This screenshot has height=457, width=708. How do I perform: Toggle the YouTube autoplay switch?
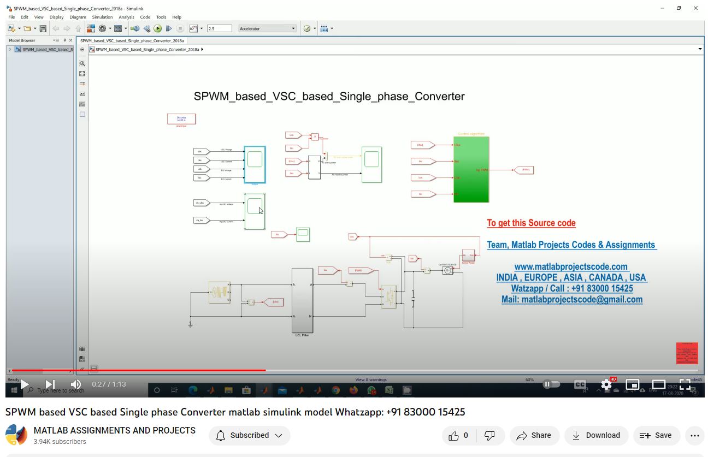point(551,384)
